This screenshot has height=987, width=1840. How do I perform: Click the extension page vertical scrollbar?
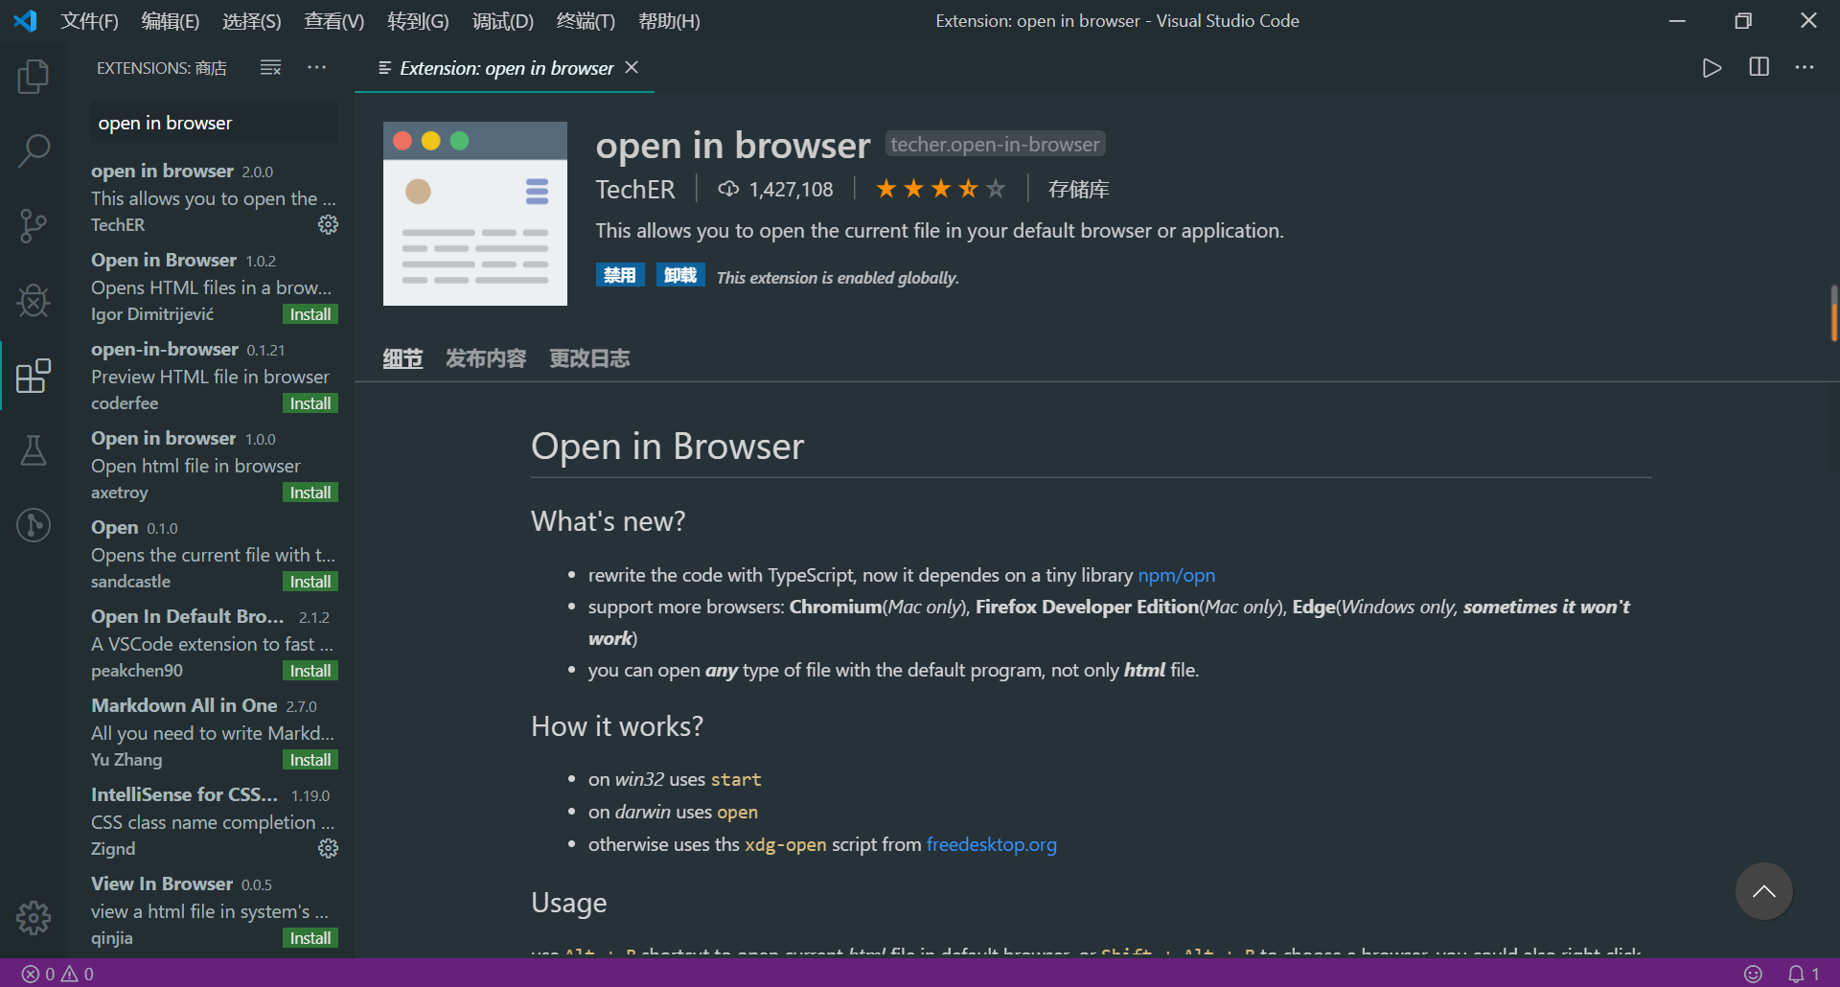tap(1833, 313)
